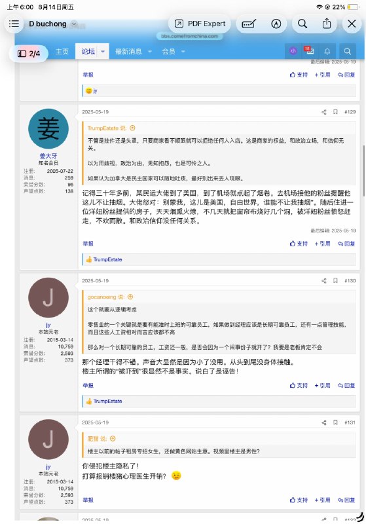Open document search magnifier in top bar

point(302,24)
